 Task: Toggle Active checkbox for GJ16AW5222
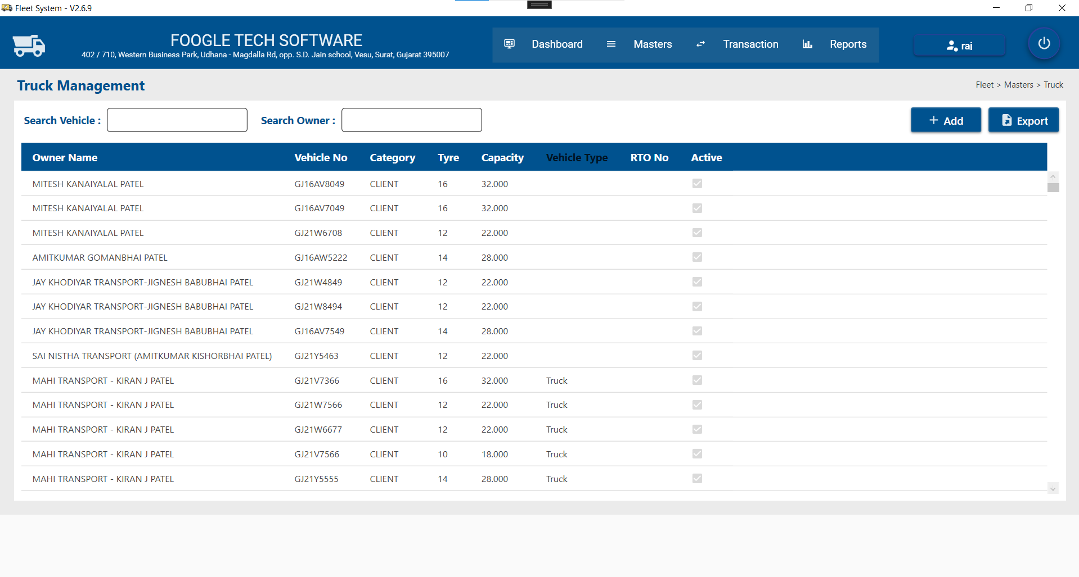pyautogui.click(x=697, y=257)
